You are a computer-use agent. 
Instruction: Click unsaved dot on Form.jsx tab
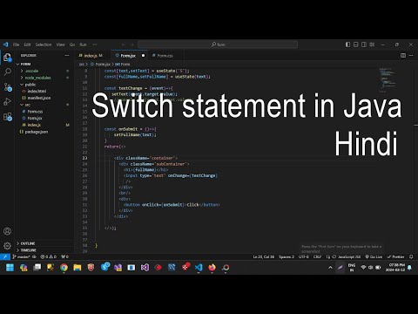pyautogui.click(x=143, y=56)
